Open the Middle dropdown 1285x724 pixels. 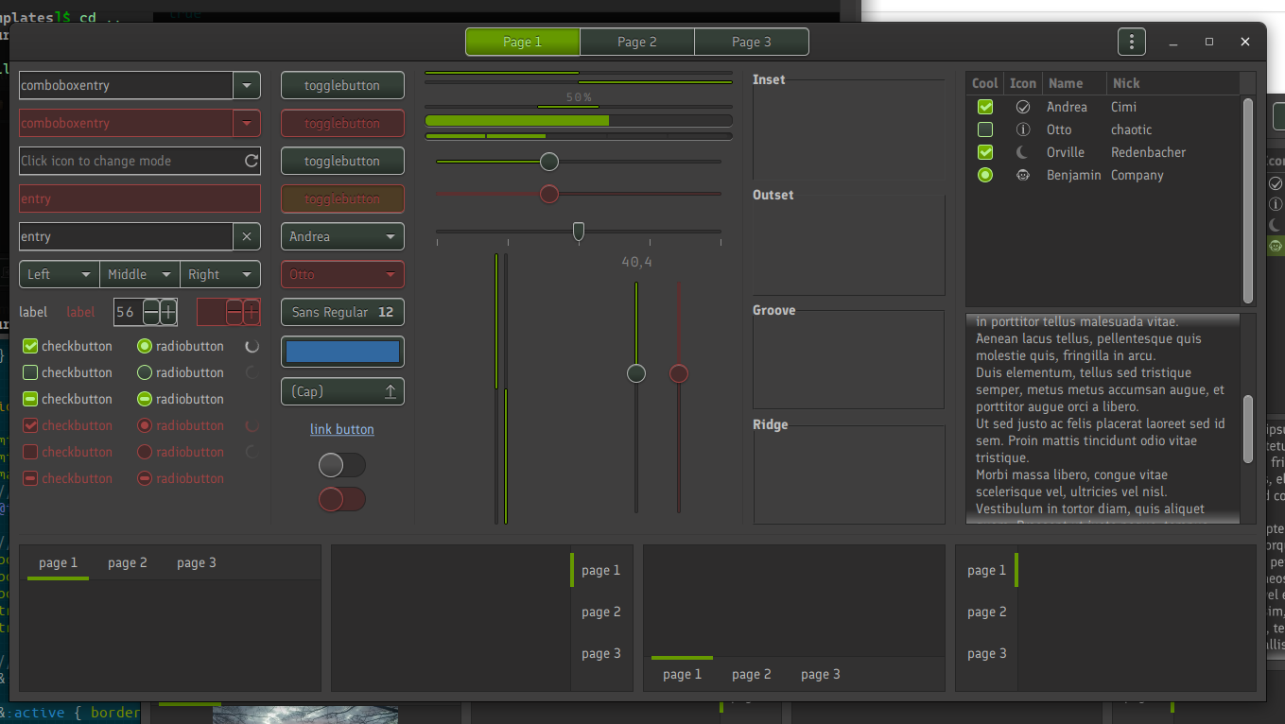click(139, 274)
